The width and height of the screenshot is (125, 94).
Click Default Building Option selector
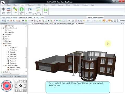pos(95,17)
